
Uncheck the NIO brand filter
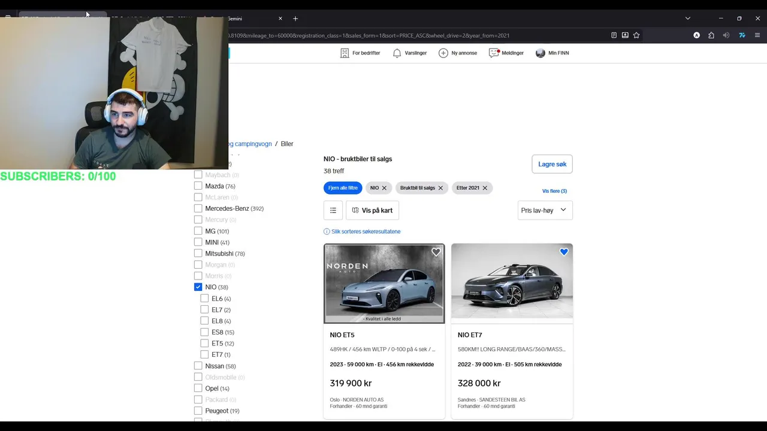click(198, 287)
